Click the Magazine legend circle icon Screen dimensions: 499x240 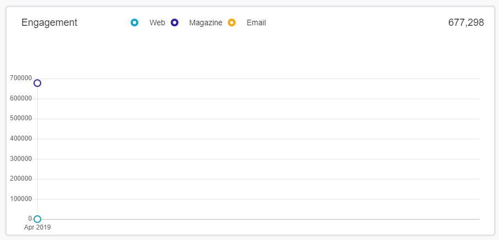click(175, 23)
